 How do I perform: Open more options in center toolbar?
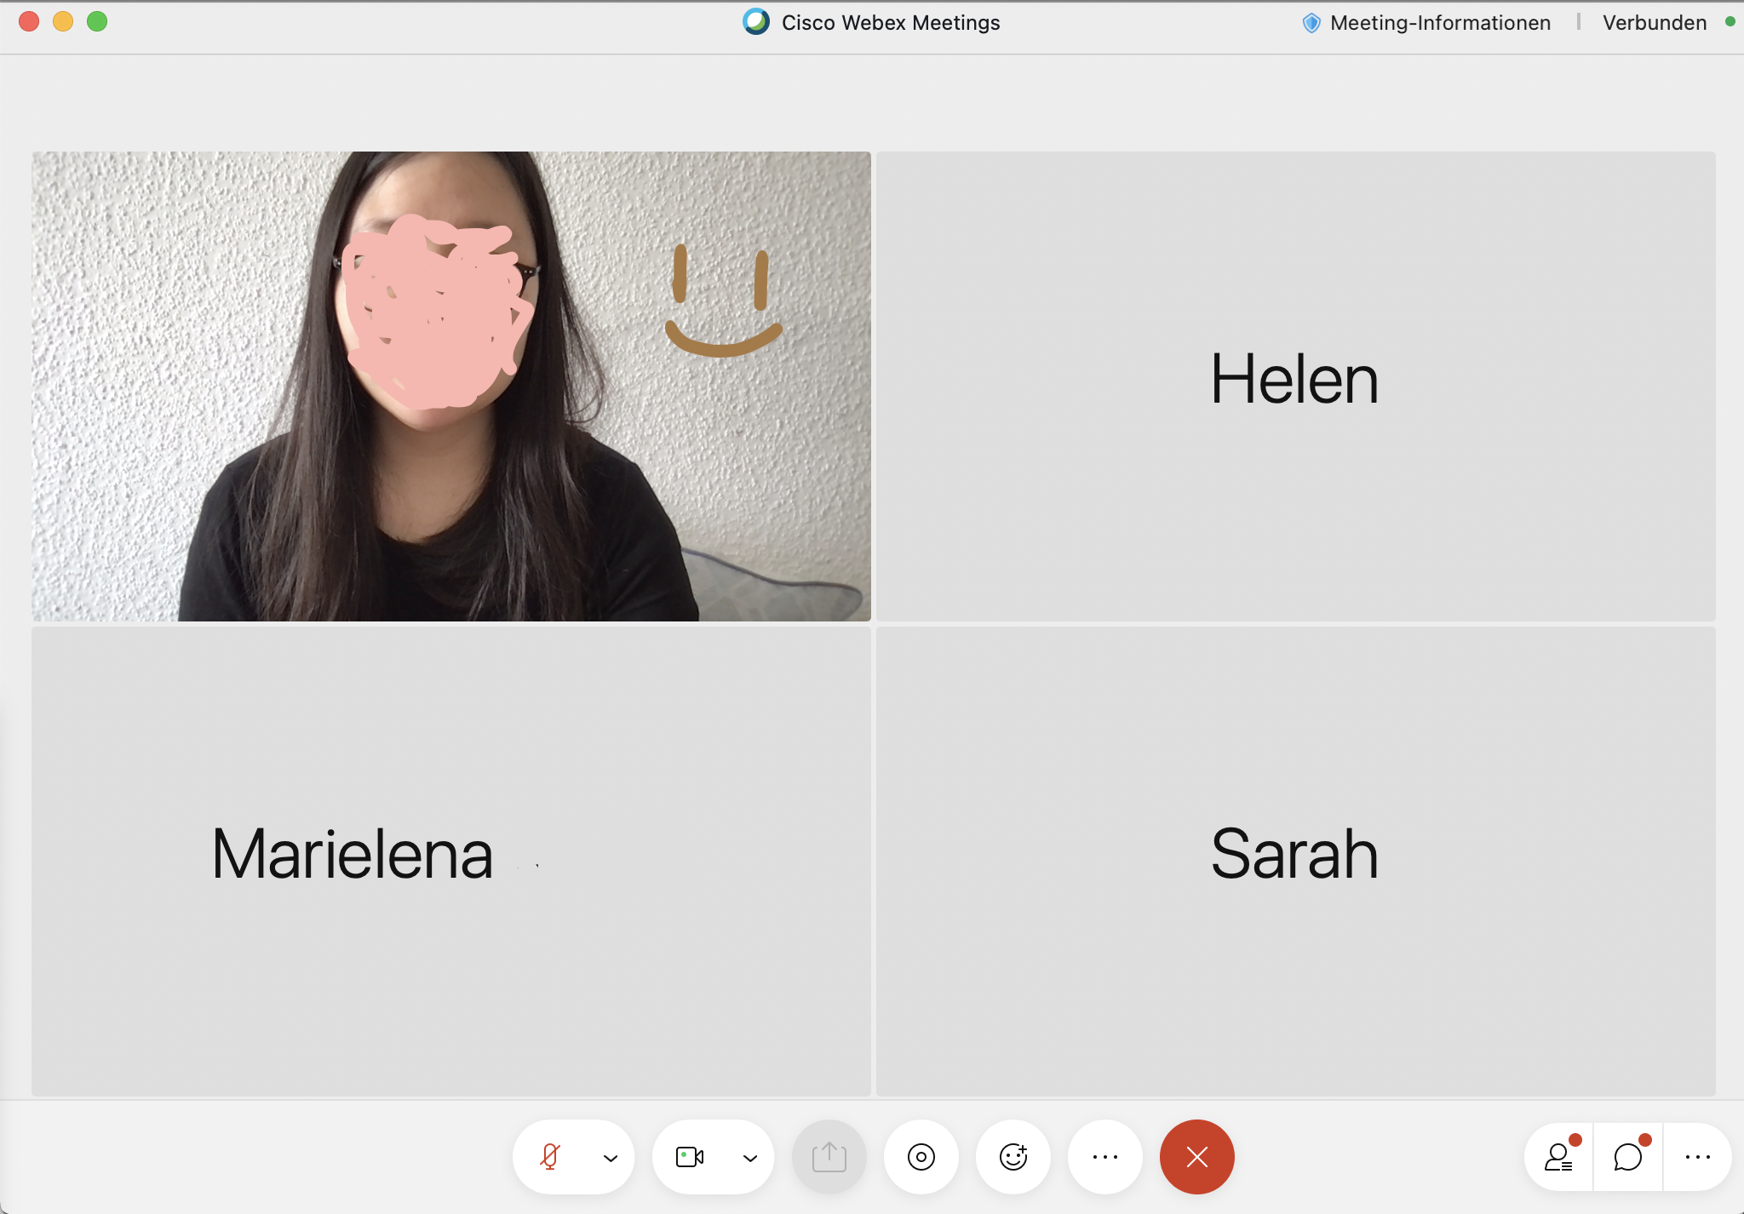[x=1105, y=1157]
